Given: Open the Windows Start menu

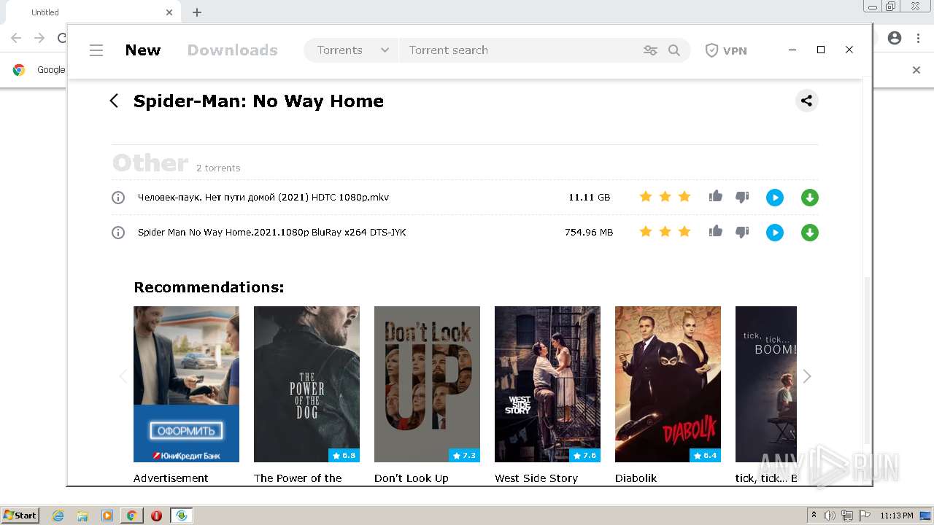Looking at the screenshot, I should (x=20, y=516).
